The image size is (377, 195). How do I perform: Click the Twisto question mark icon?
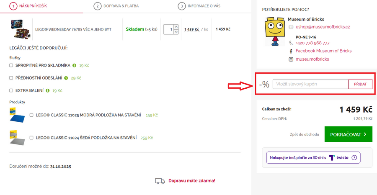pos(354,158)
